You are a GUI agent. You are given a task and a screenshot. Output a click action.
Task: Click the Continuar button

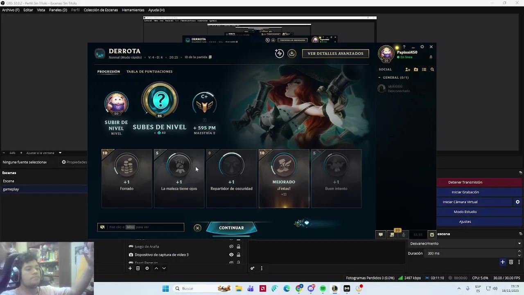(x=231, y=228)
